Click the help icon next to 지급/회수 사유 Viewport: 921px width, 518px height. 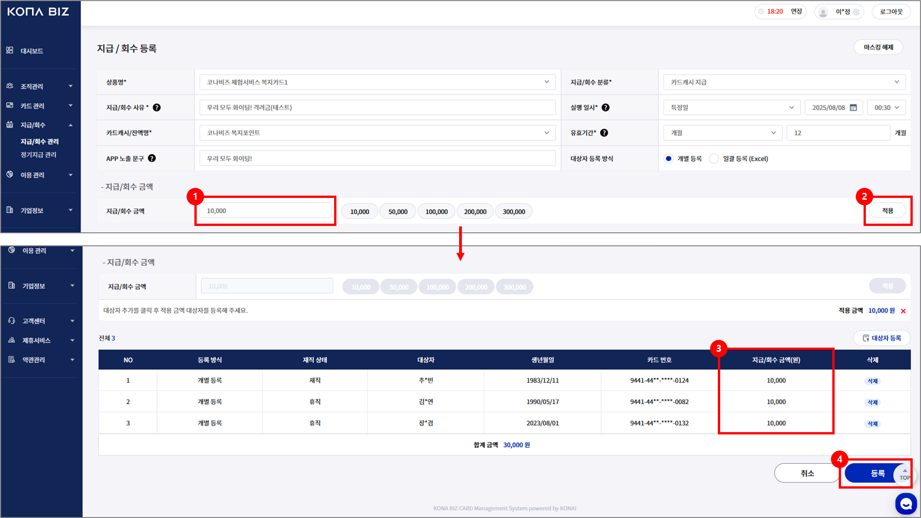click(x=157, y=107)
